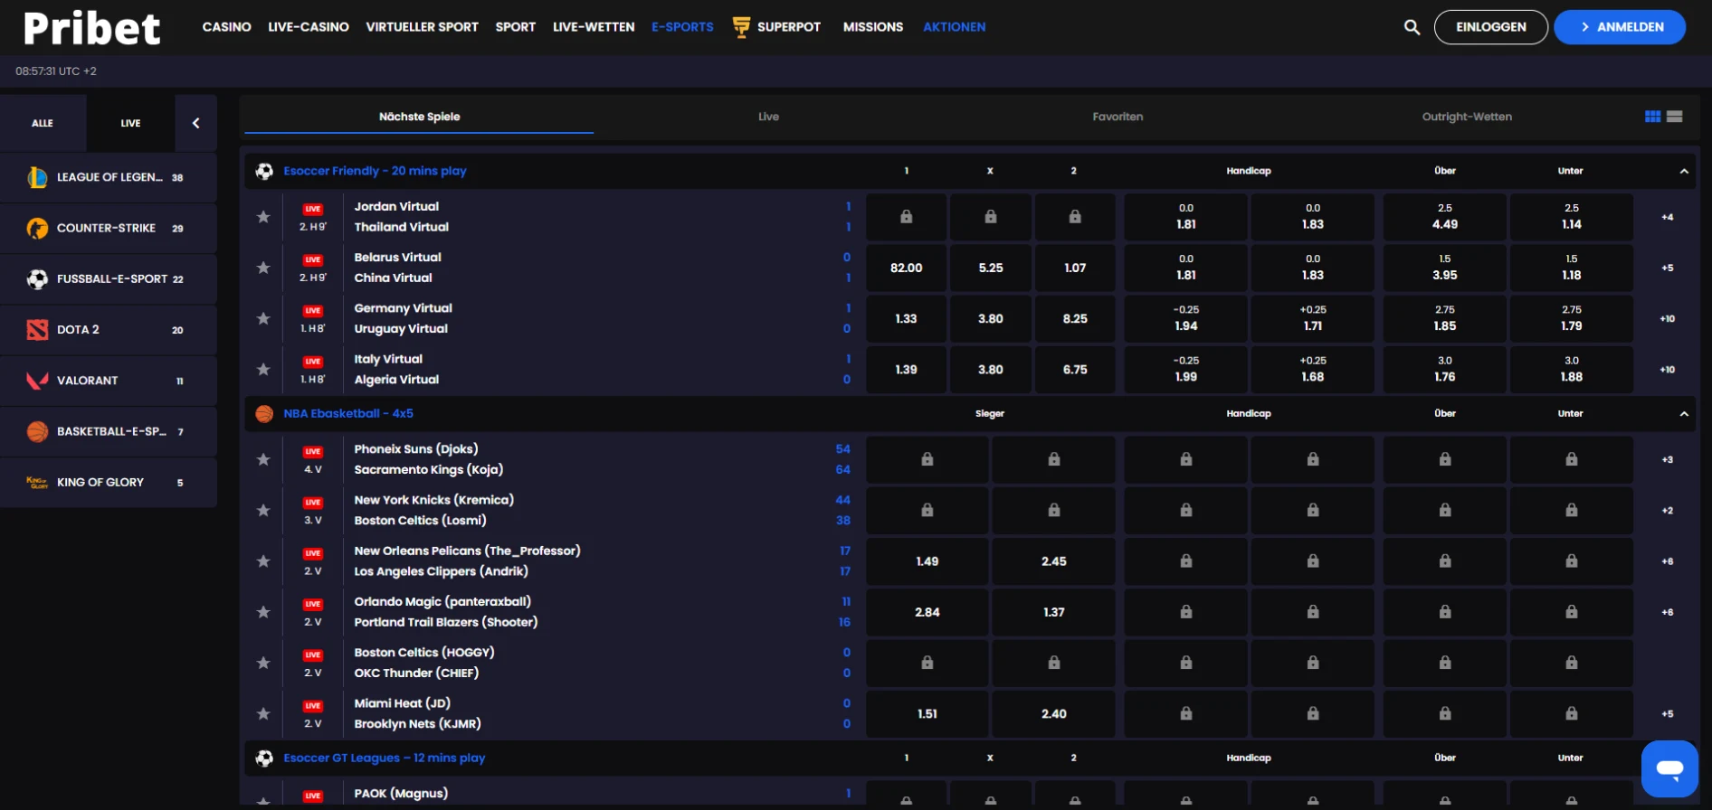Screen dimensions: 1712x810
Task: Open the search magnifier icon
Action: point(1412,27)
